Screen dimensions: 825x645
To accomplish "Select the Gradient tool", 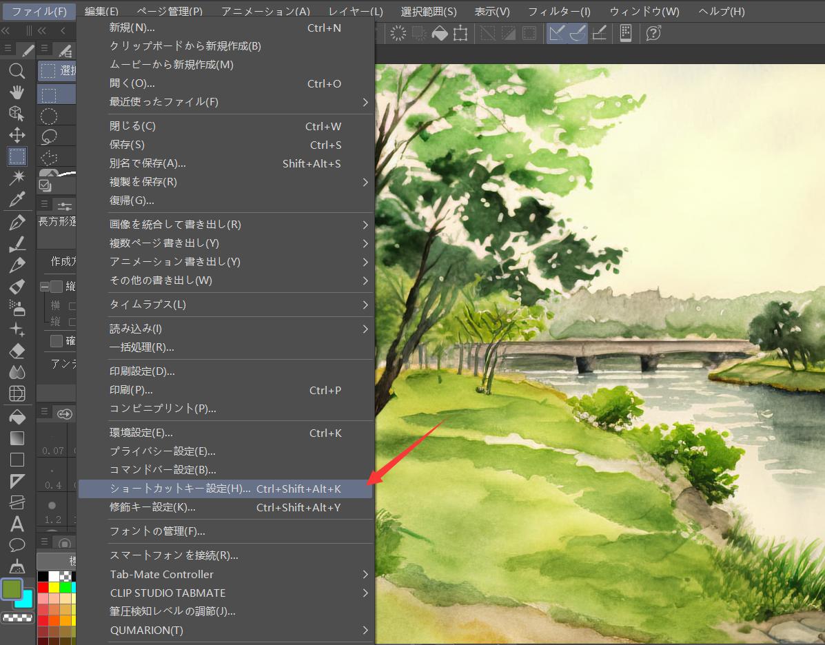I will pos(17,438).
